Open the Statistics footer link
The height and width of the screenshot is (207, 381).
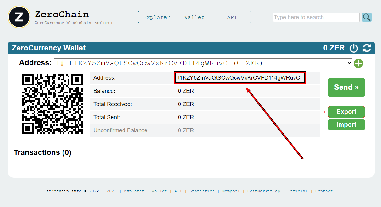202,191
